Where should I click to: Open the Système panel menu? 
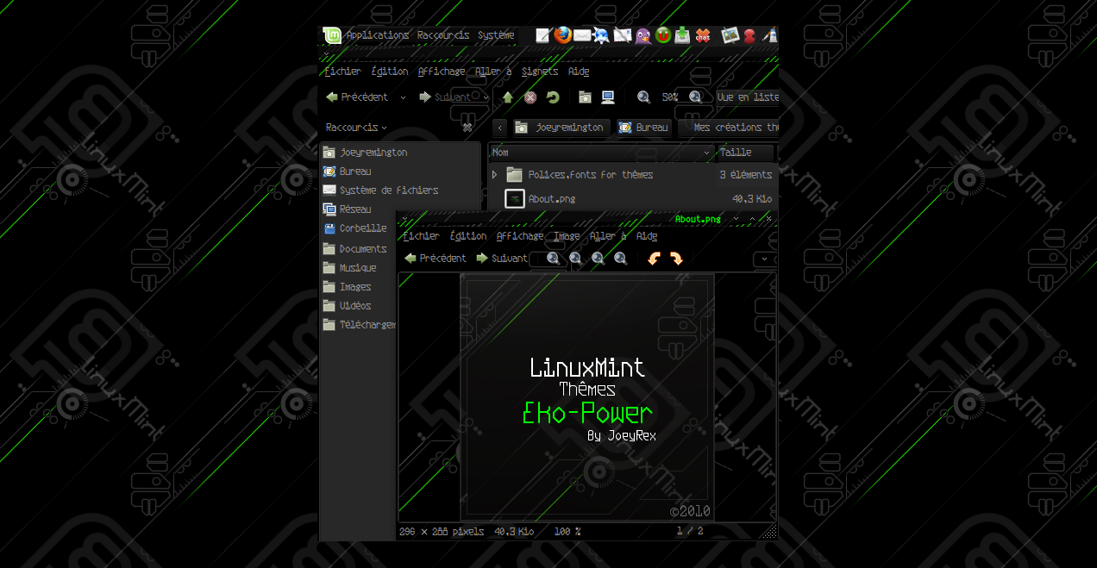496,35
